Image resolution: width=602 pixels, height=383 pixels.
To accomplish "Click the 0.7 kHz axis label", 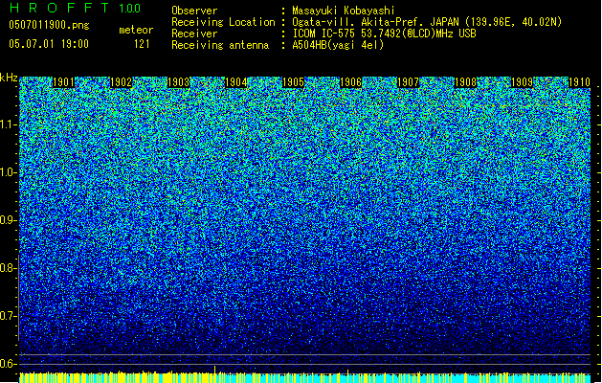I will pyautogui.click(x=8, y=316).
